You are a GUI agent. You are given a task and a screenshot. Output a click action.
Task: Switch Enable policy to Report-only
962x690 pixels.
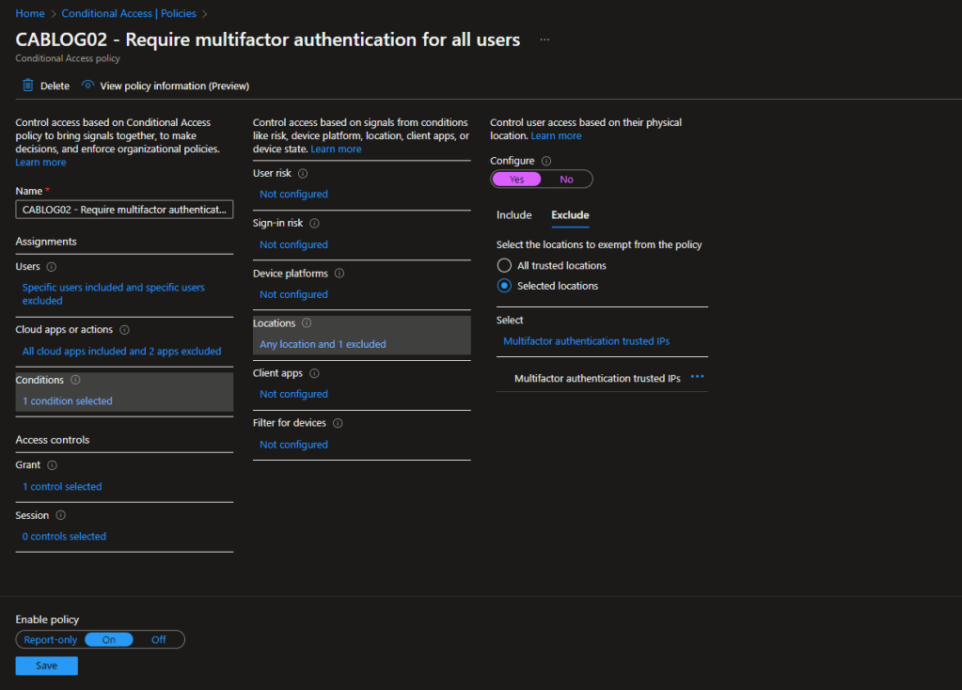tap(51, 640)
